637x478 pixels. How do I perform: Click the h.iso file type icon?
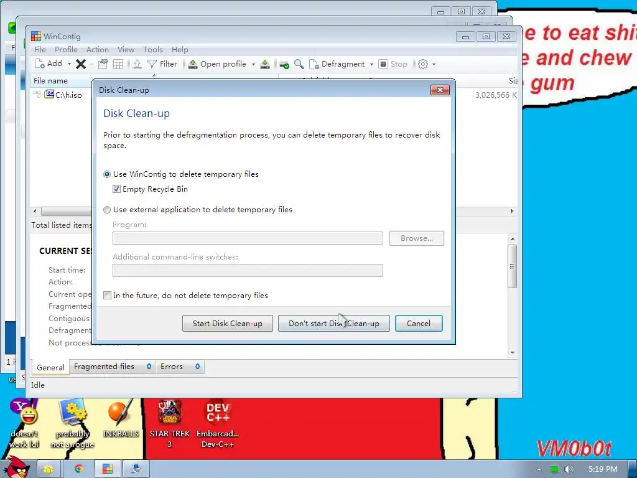[x=49, y=95]
